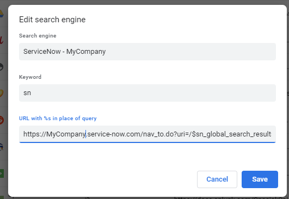Click the 'Search engine' field label
The height and width of the screenshot is (199, 289).
click(x=38, y=36)
